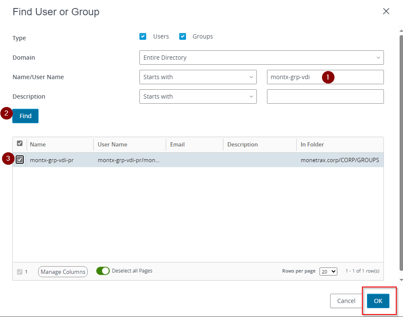Viewport: 403px width, 317px height.
Task: Uncheck the Groups type checkbox
Action: click(183, 36)
